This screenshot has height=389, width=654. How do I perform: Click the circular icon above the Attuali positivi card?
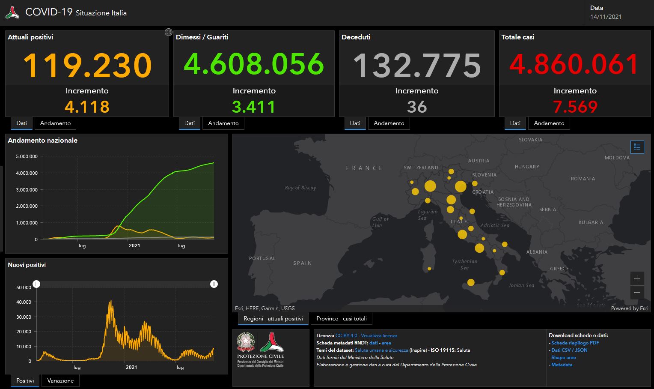click(169, 32)
